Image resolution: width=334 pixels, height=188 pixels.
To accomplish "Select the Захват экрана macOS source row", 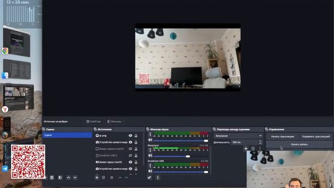I will pos(111,149).
